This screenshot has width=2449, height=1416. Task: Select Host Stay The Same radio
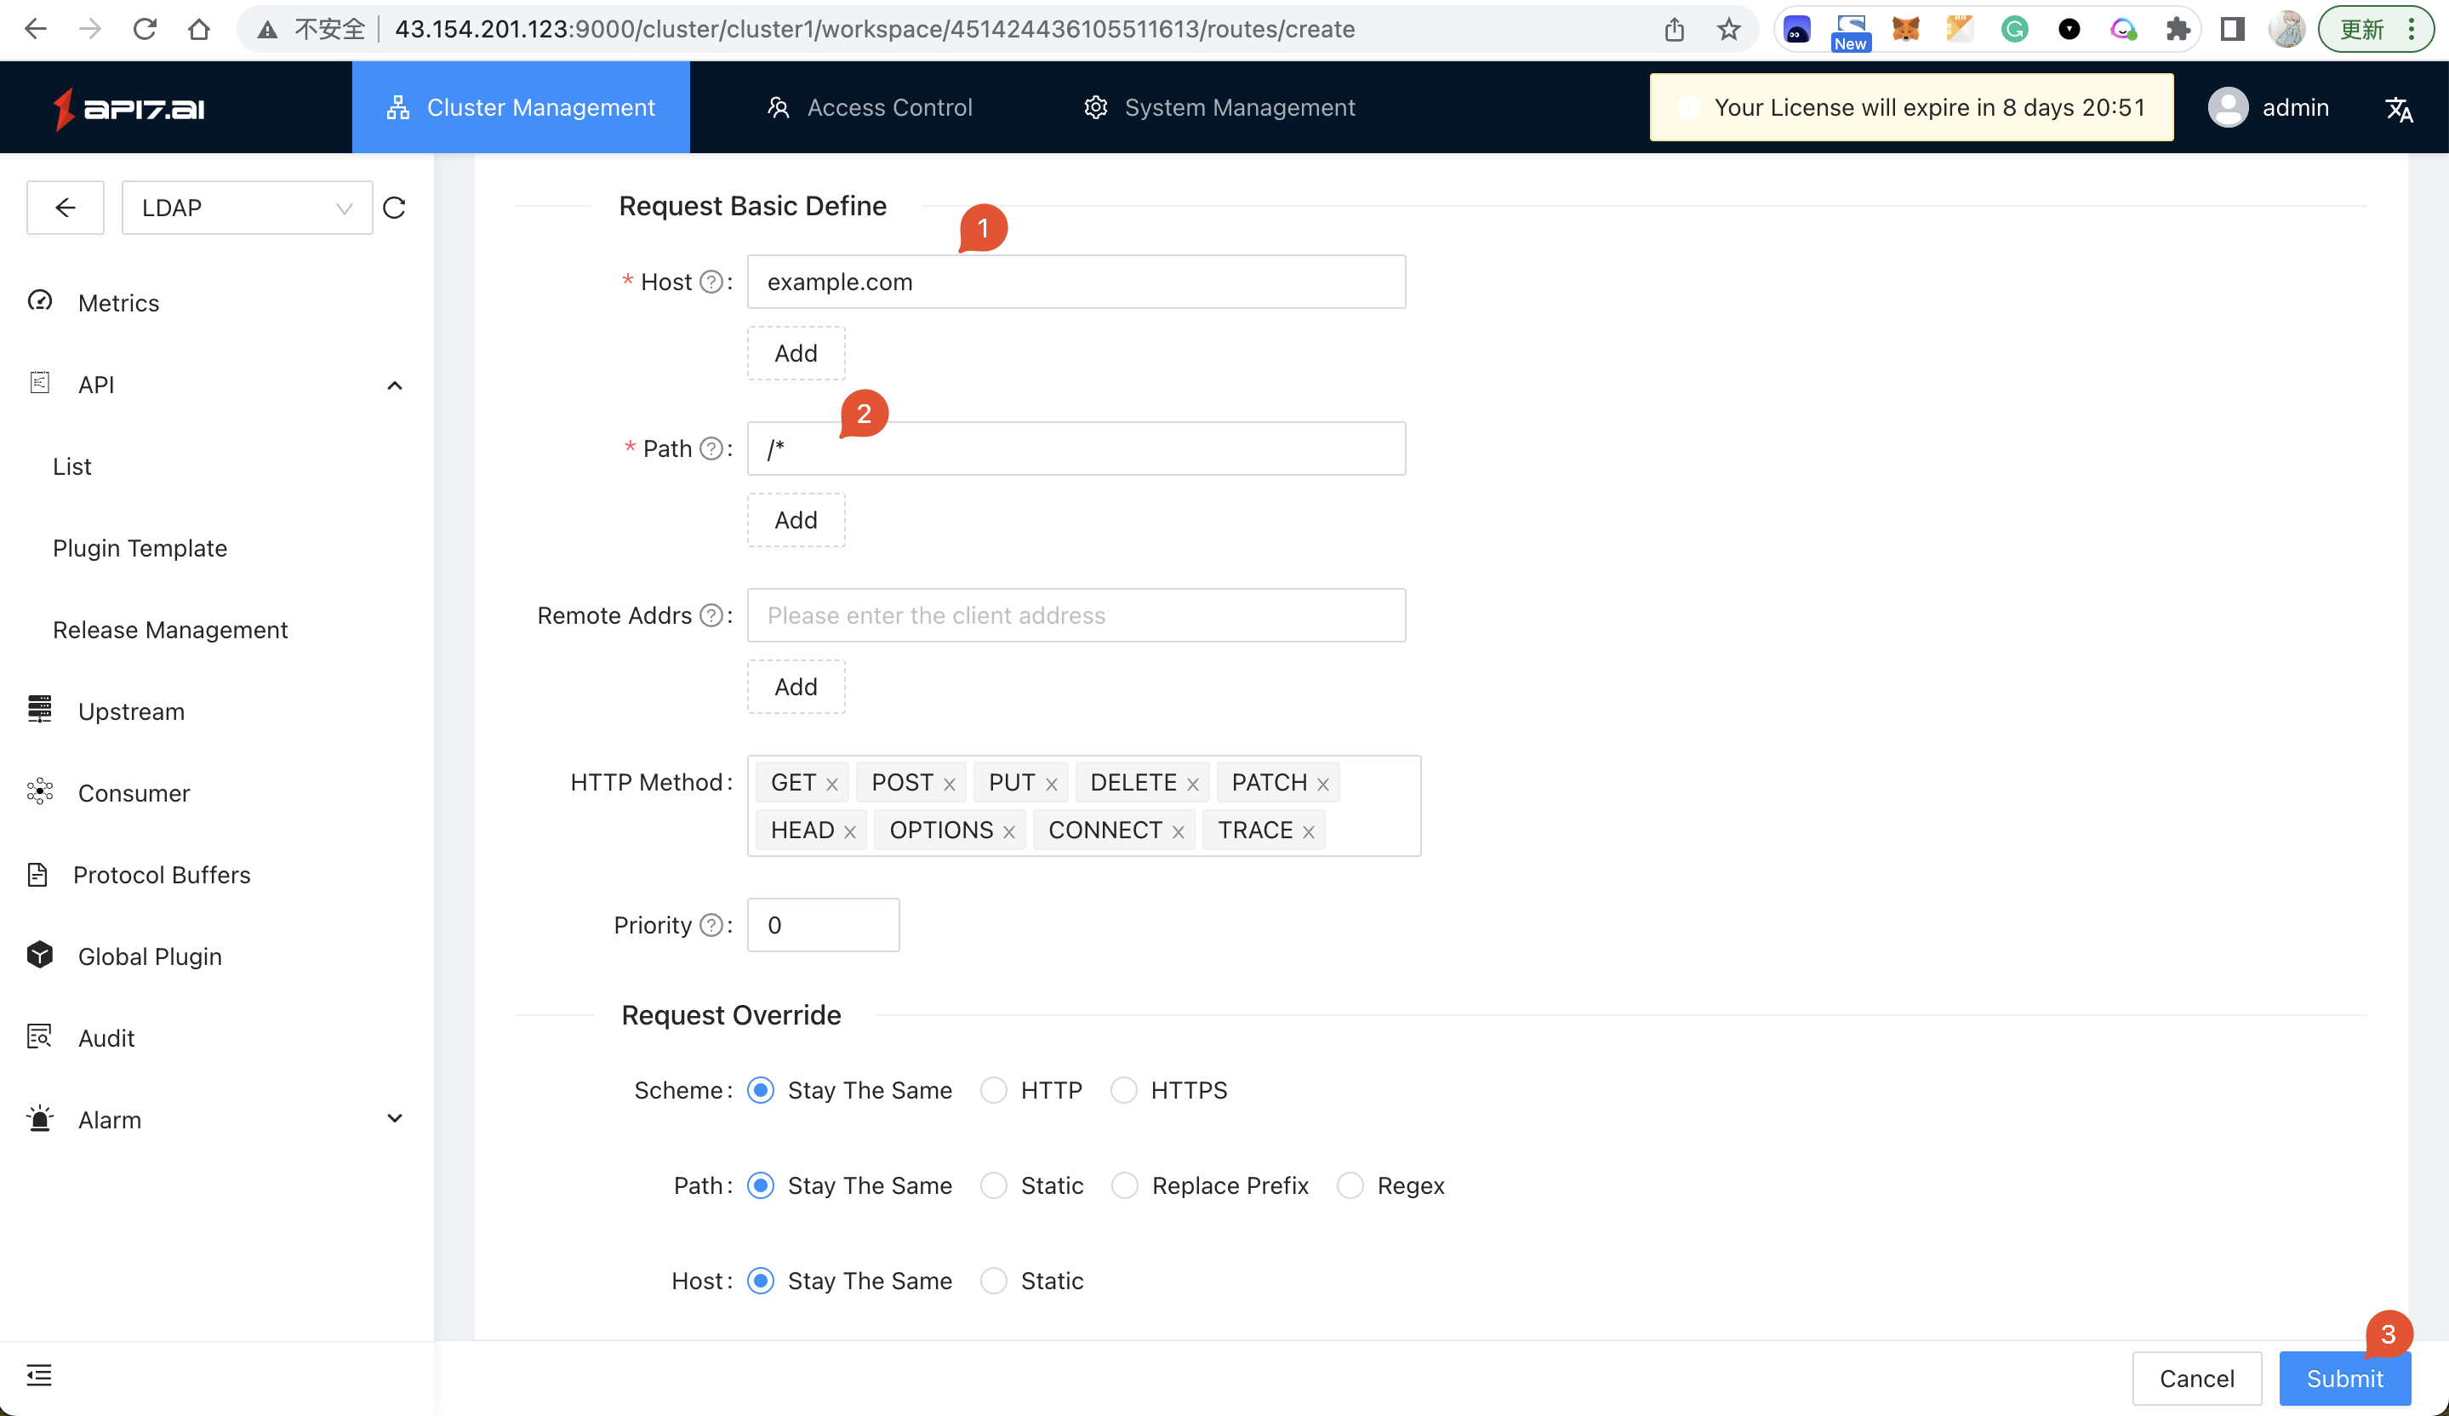761,1281
